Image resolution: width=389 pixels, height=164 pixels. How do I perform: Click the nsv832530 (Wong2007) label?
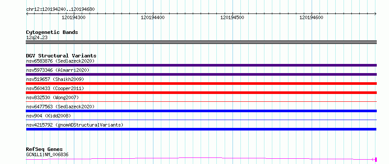click(52, 97)
